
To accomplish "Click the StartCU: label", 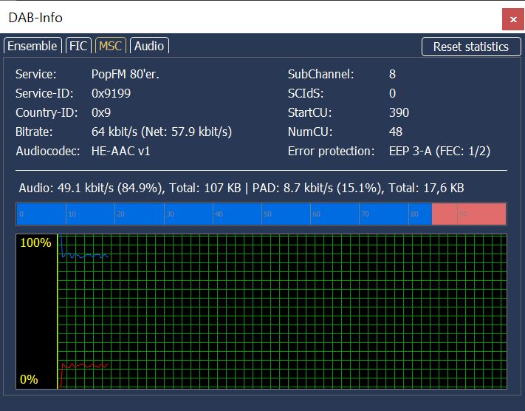I will pyautogui.click(x=309, y=112).
